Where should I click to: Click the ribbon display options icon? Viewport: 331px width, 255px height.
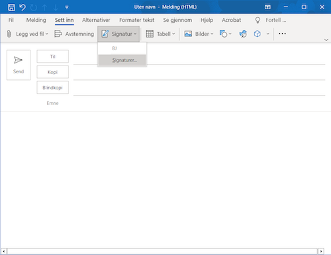pyautogui.click(x=267, y=7)
